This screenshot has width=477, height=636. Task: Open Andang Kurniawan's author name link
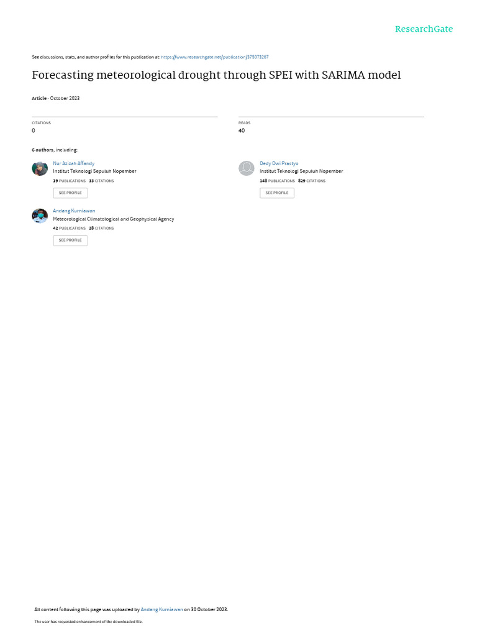74,211
